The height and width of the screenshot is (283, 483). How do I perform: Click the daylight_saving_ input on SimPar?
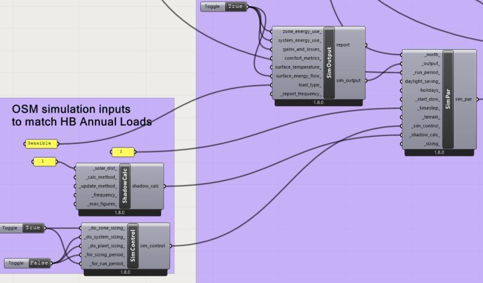click(x=422, y=81)
